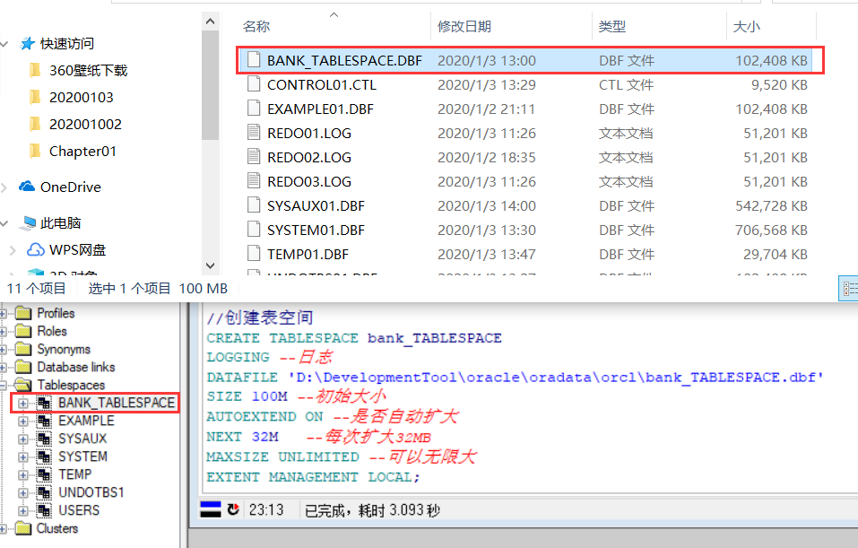Click the EXAMPLE tablespace icon

pos(44,421)
